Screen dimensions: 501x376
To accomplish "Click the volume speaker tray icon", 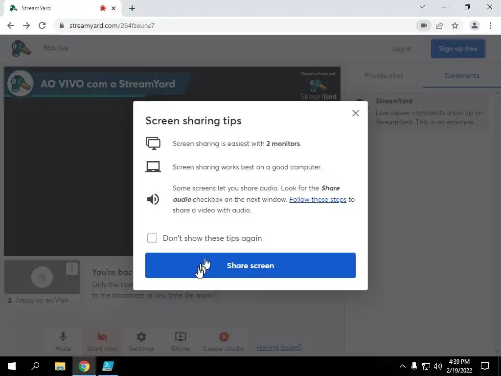I will coord(438,366).
